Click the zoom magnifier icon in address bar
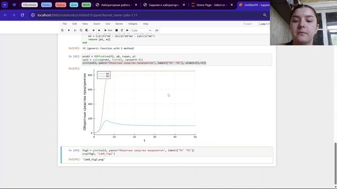Screen dimensions: 337x189 265,15
